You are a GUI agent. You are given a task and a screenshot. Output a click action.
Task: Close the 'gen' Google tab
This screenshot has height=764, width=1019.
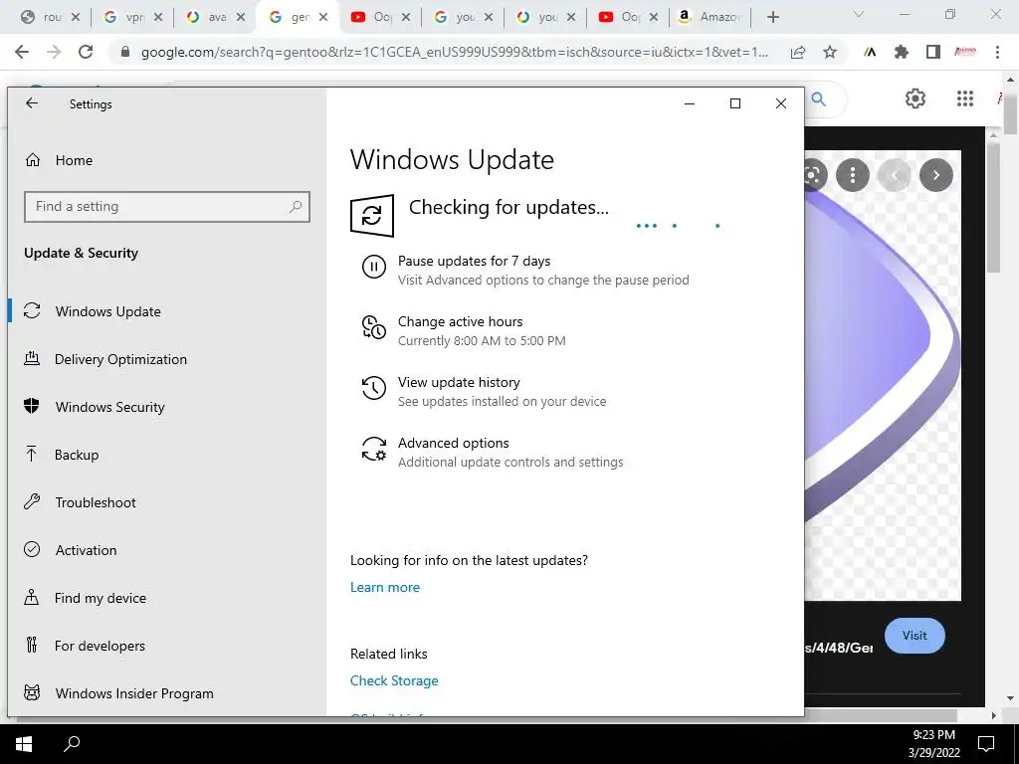323,18
